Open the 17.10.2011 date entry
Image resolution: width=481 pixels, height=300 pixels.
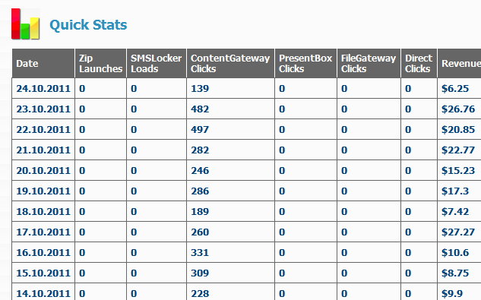(x=43, y=232)
